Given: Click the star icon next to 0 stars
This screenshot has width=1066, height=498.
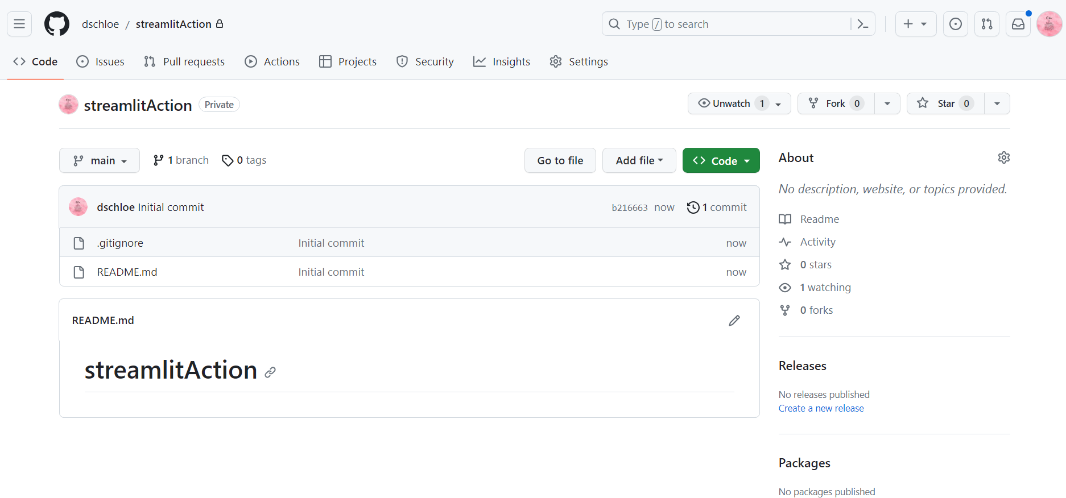Looking at the screenshot, I should point(785,265).
